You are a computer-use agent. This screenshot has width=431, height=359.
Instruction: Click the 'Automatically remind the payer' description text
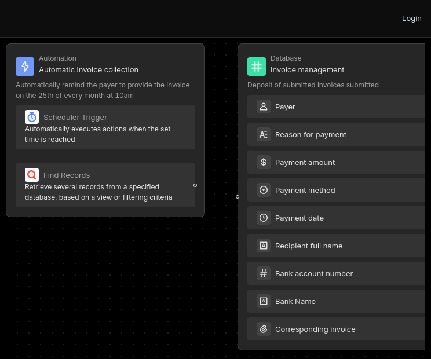point(103,90)
